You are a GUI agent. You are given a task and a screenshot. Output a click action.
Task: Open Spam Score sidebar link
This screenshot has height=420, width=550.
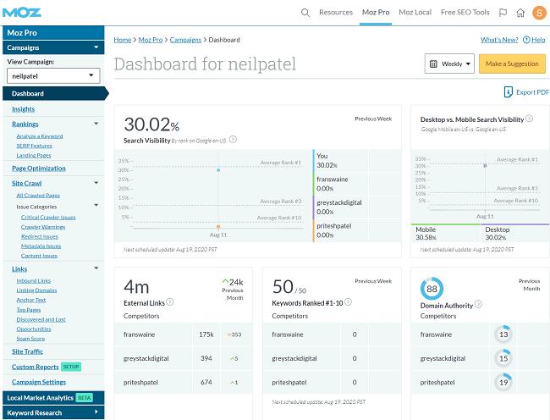coord(30,339)
